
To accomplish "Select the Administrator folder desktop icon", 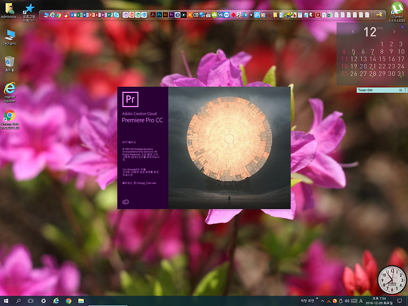I will (x=10, y=11).
